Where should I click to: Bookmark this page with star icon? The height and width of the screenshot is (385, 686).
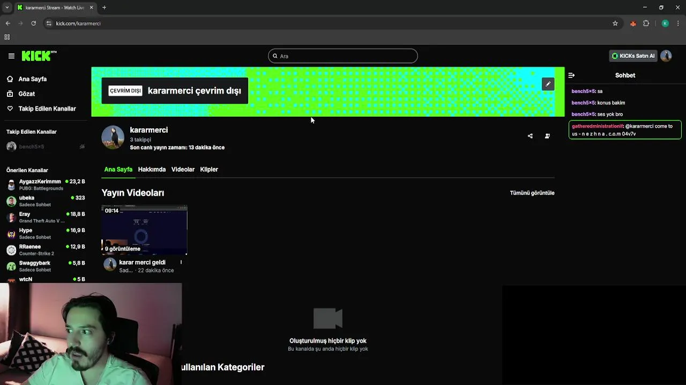pyautogui.click(x=615, y=24)
